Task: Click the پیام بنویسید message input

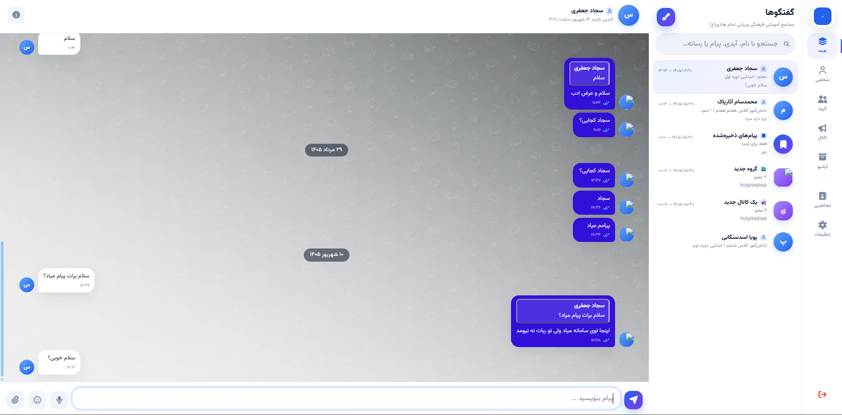Action: (x=346, y=398)
